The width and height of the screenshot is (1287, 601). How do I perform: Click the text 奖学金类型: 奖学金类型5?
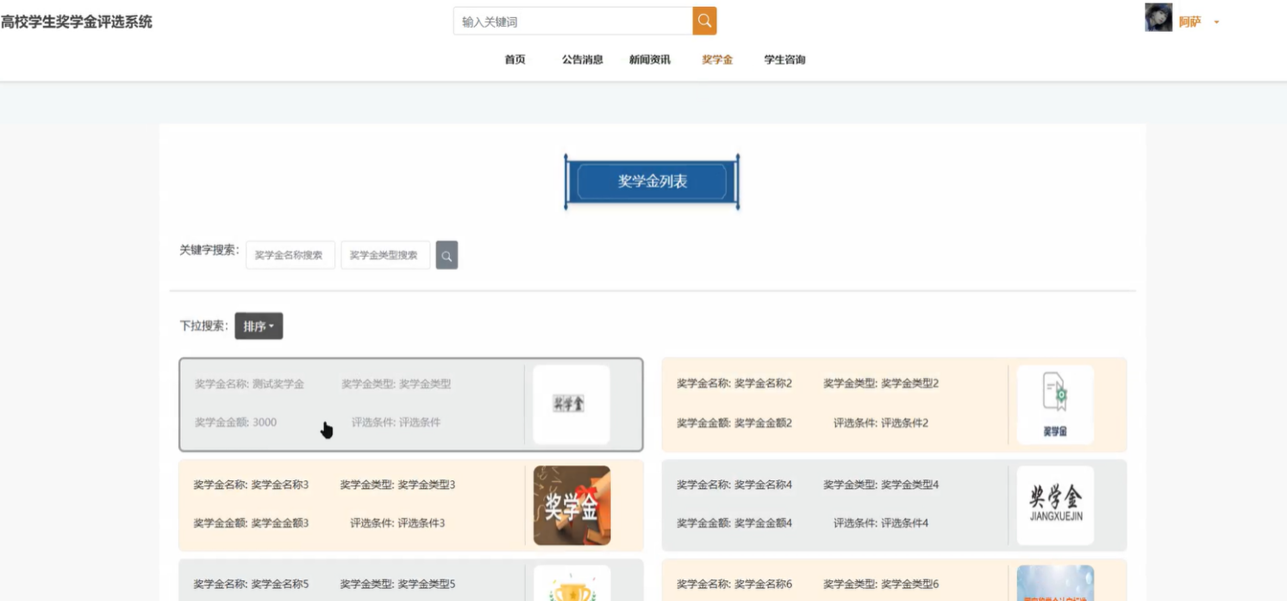coord(397,585)
